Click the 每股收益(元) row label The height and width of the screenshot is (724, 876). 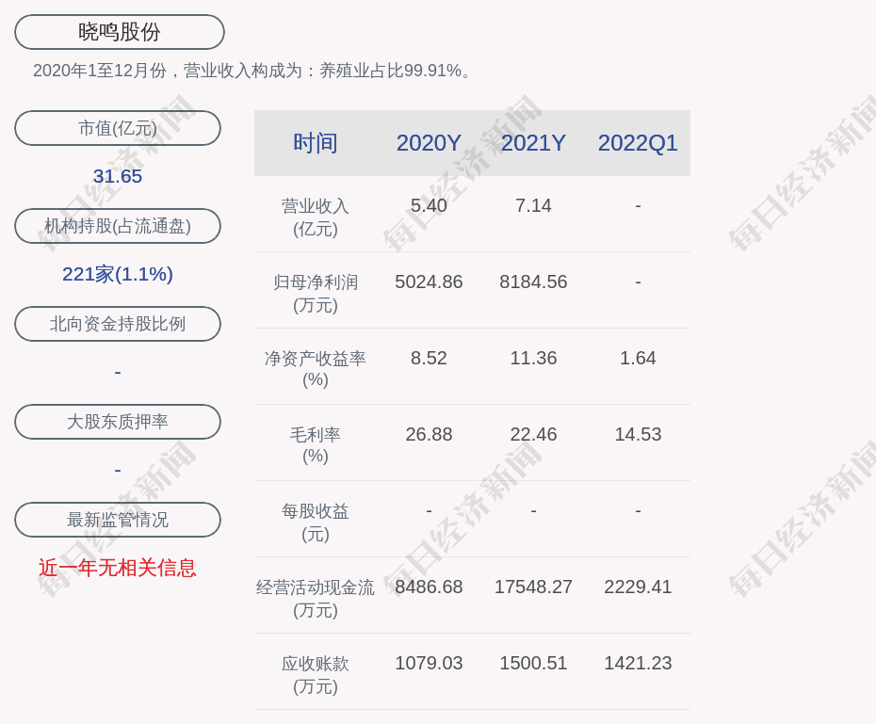click(x=316, y=523)
